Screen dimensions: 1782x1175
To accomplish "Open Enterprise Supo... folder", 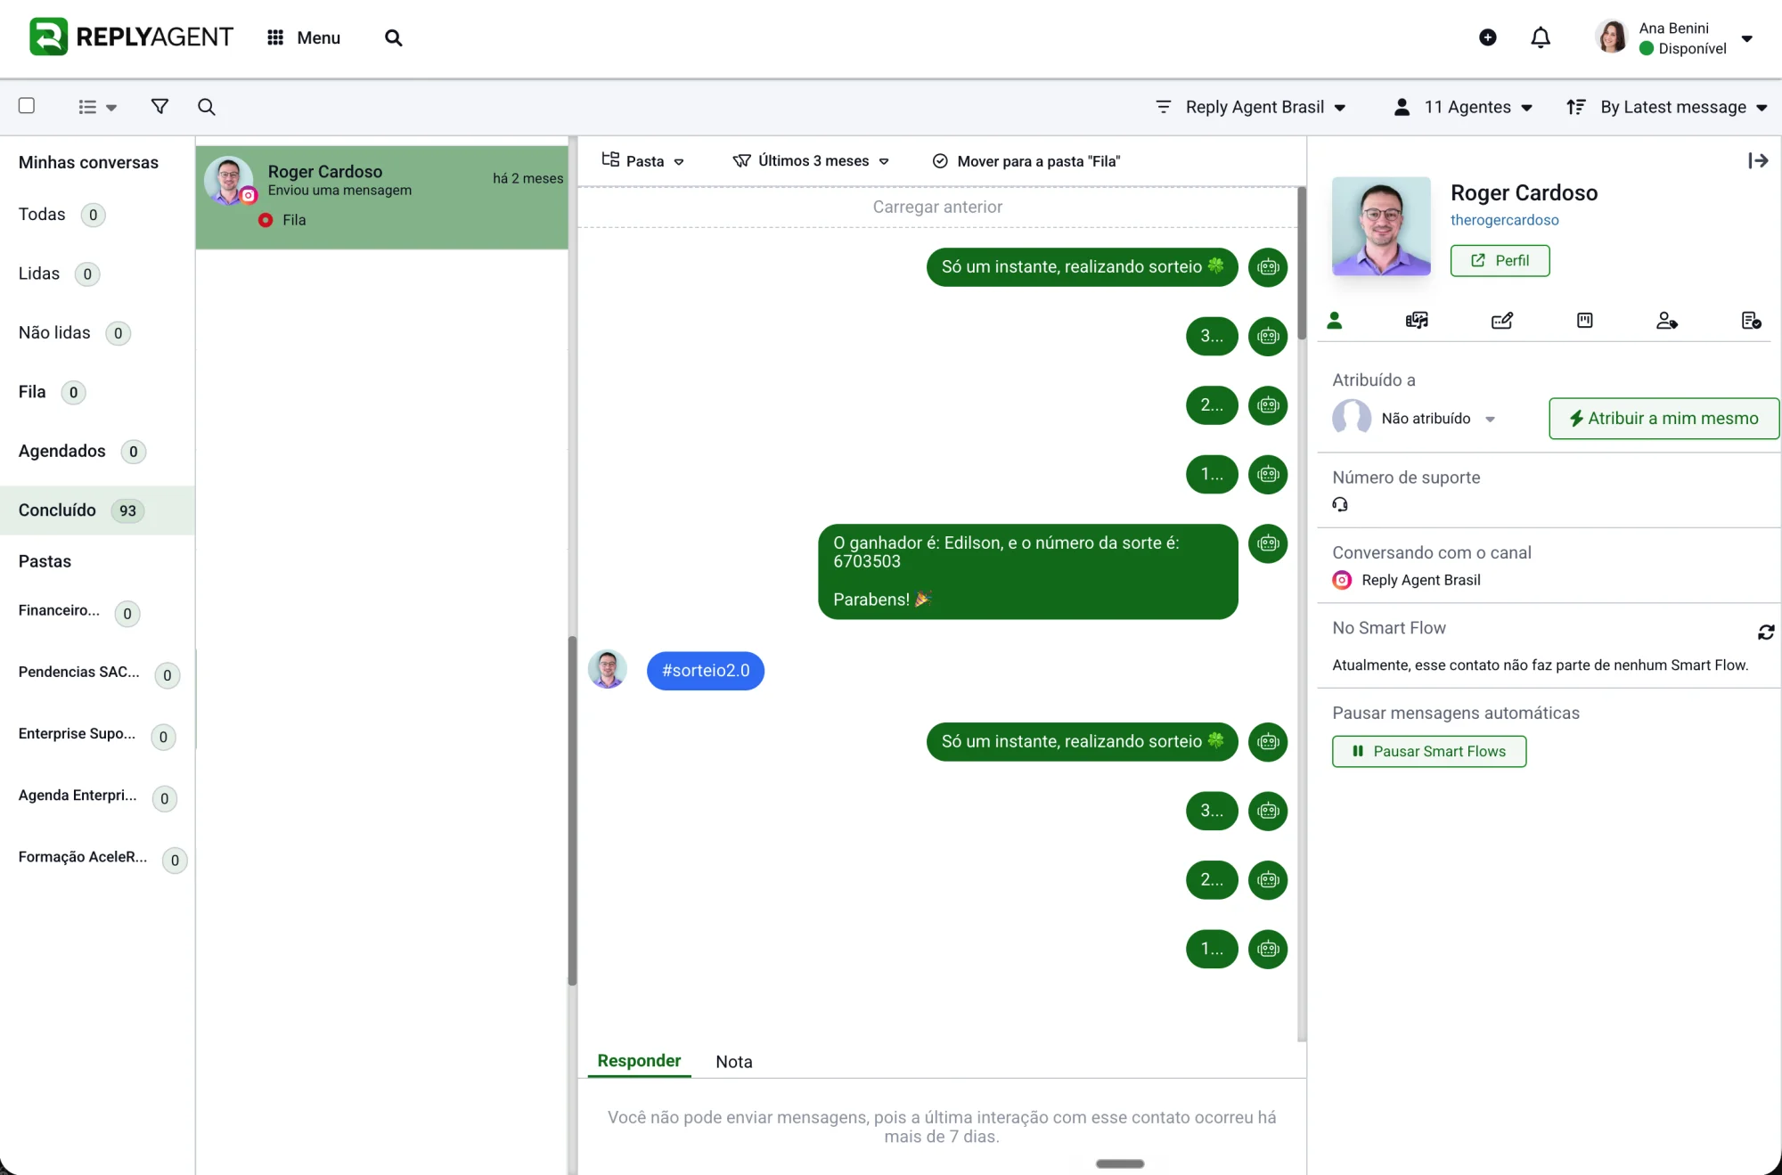I will (97, 735).
